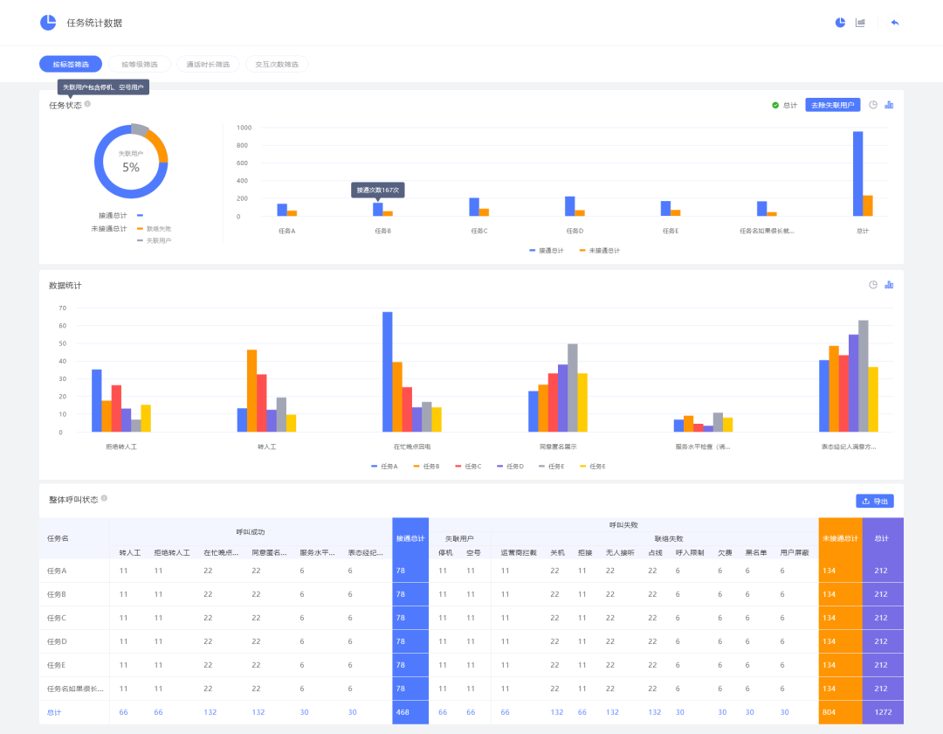Screen dimensions: 943x734
Task: Toggle the green 总计 checkbox
Action: [775, 105]
